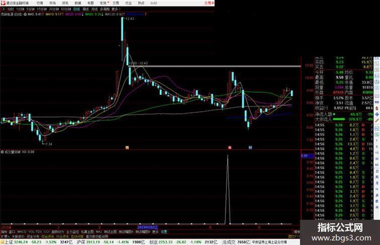Open the 交易 menu

(x=115, y=3)
